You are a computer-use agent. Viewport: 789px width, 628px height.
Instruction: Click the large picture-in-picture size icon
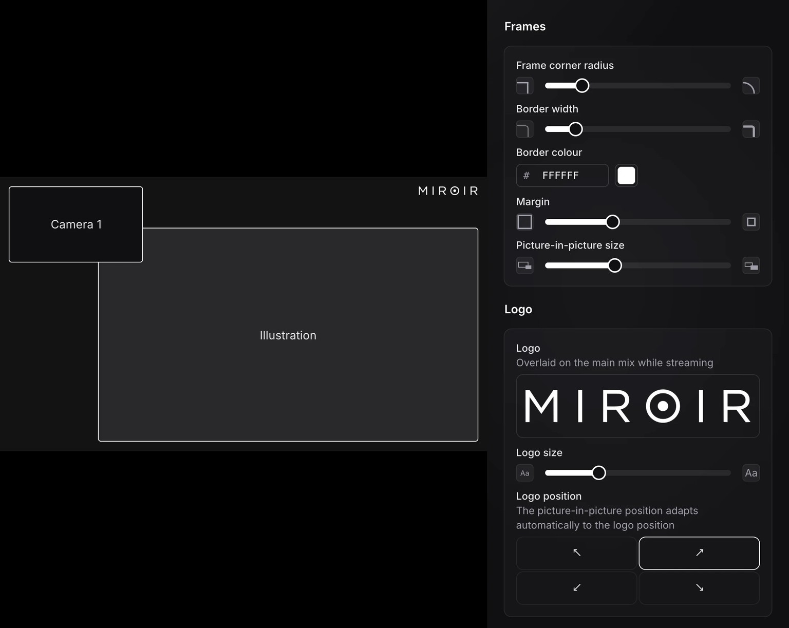pos(751,265)
